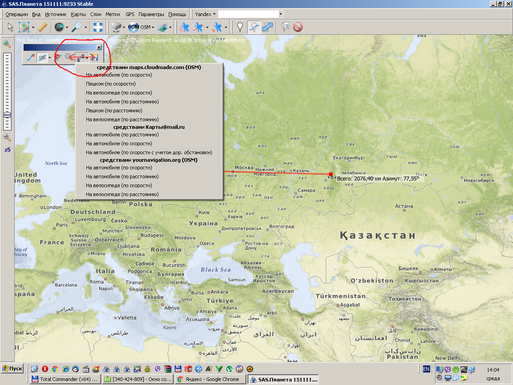Open the OSM map source dropdown
Viewport: 513px width, 385px height.
[153, 28]
